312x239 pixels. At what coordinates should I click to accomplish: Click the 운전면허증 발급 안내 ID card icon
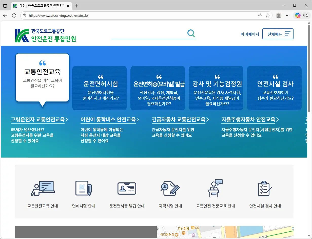coord(127,188)
